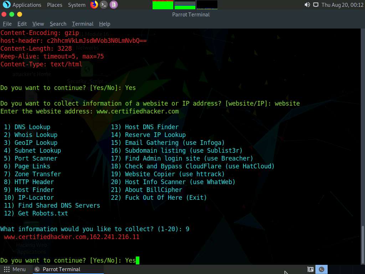Open the Places menu in the top panel
365x274 pixels.
point(55,5)
